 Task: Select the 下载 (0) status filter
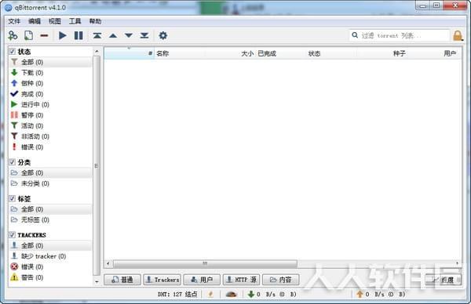pyautogui.click(x=50, y=73)
